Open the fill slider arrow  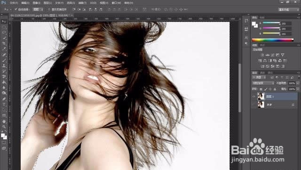coord(298,89)
